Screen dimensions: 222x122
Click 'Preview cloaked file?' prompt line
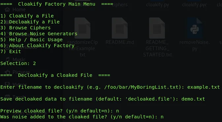click(x=59, y=111)
